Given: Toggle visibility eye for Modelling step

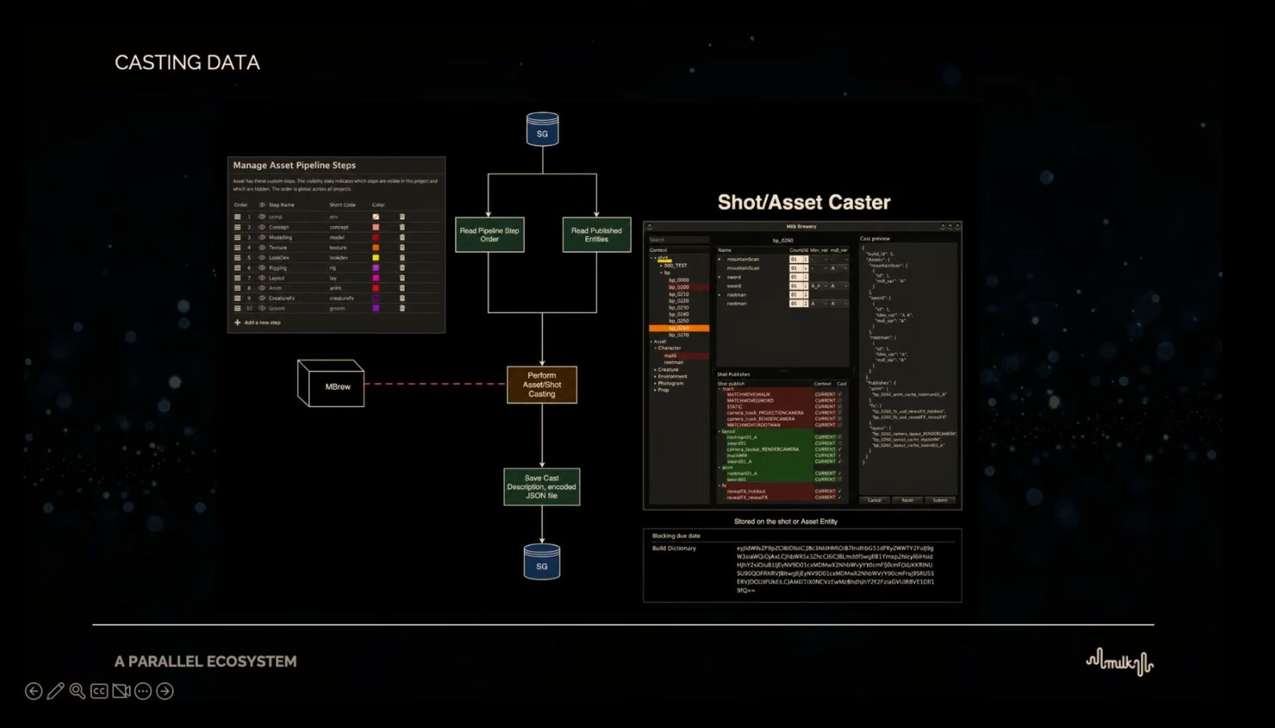Looking at the screenshot, I should point(262,237).
